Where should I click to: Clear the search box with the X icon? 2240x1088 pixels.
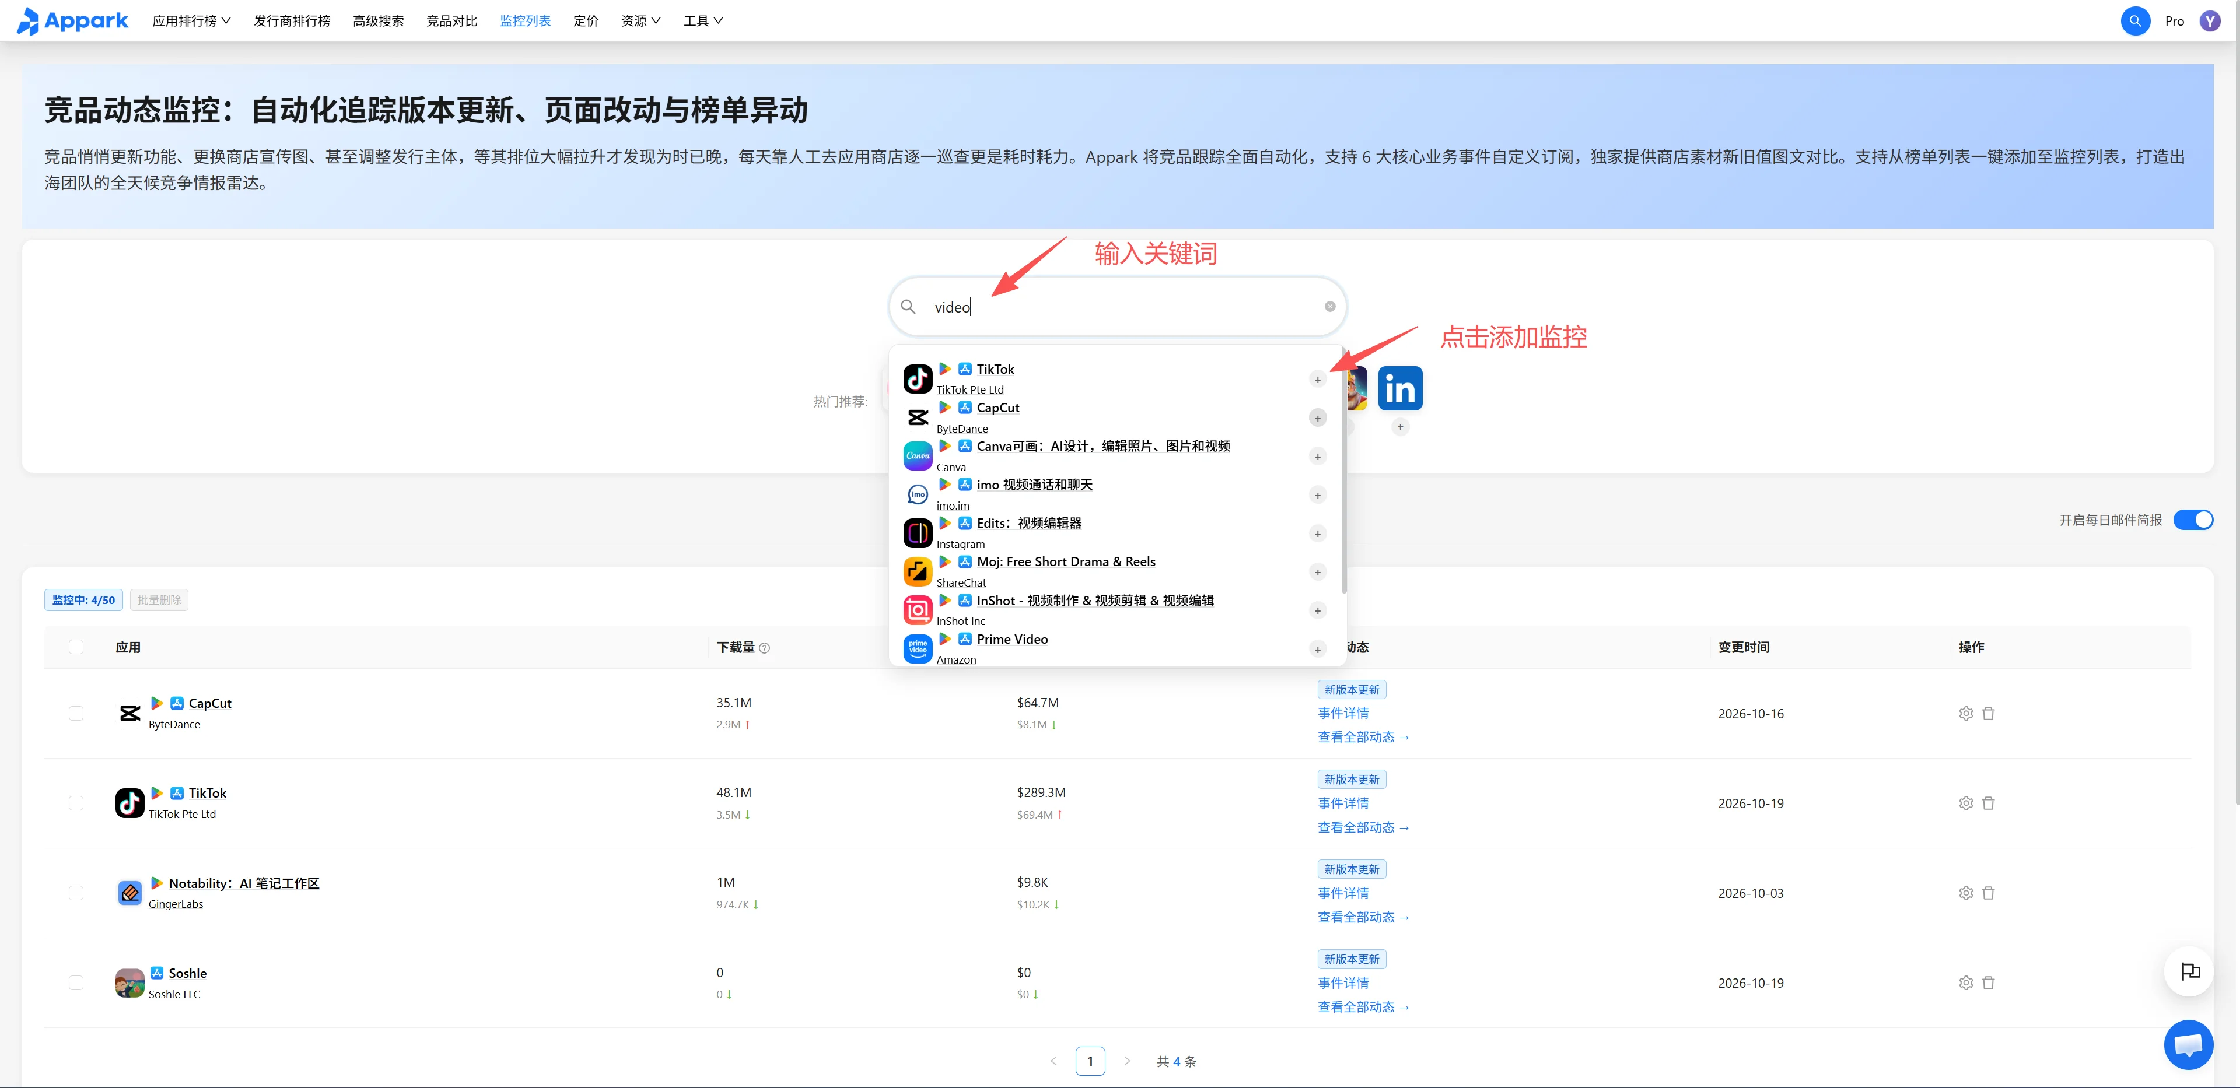pos(1329,307)
